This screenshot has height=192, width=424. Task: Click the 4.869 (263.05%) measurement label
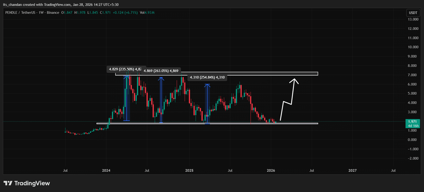(161, 71)
